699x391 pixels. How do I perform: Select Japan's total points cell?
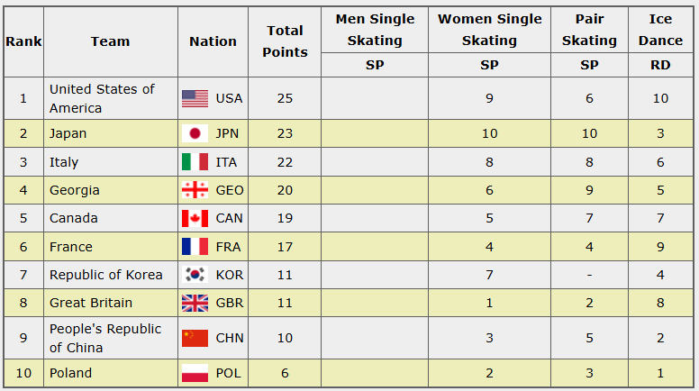[285, 133]
